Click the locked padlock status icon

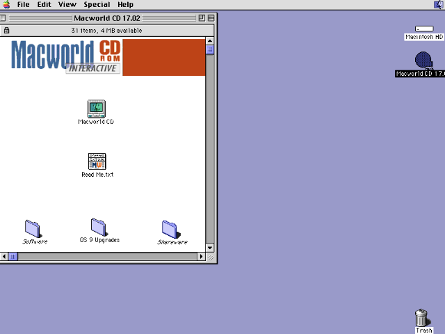[6, 31]
